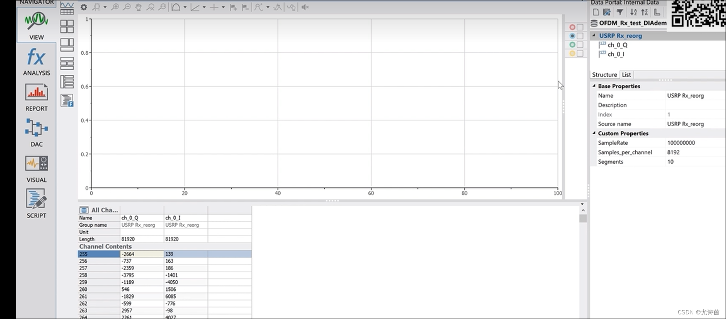Tick the checkbox next to blue cursor
726x319 pixels.
point(580,36)
